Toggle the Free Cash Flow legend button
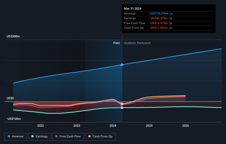Image resolution: width=226 pixels, height=144 pixels. click(68, 137)
